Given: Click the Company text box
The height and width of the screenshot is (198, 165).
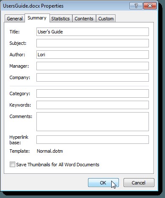Looking at the screenshot, I should pos(93,77).
